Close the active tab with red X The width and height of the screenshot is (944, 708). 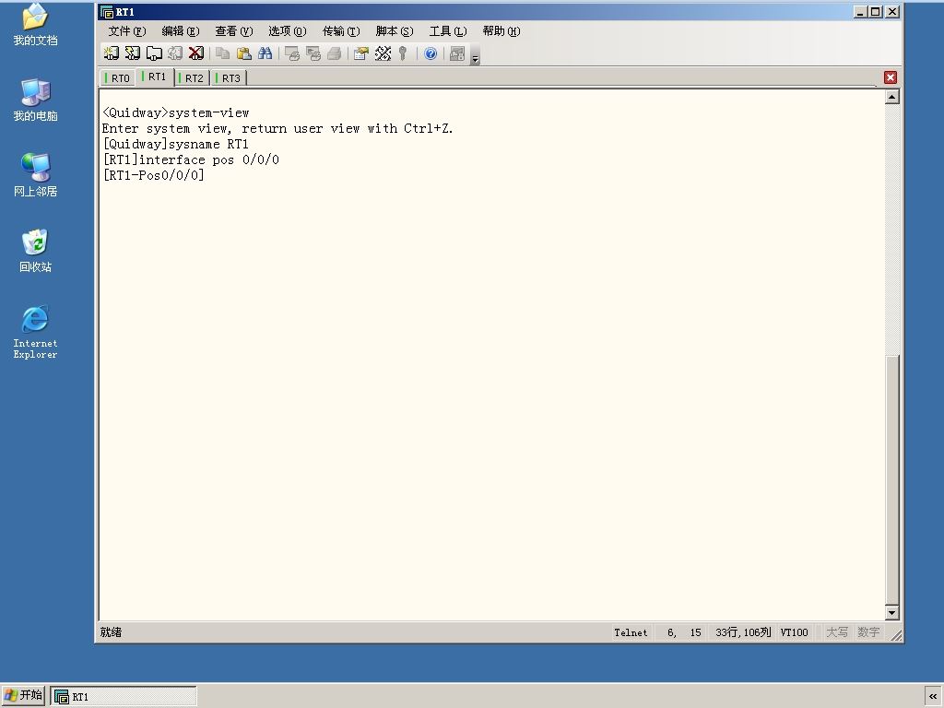[x=891, y=77]
